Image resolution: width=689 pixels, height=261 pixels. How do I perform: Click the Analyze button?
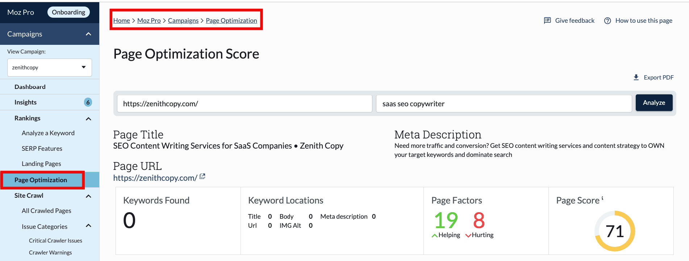654,103
